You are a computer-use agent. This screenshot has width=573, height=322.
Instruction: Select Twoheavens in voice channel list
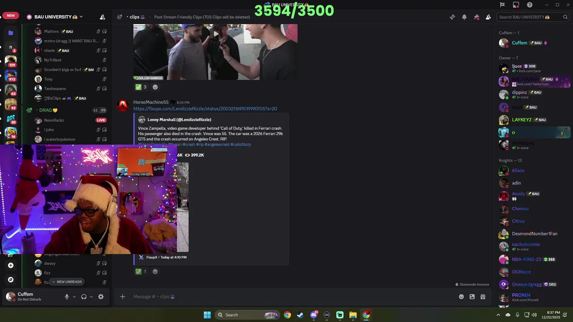click(70, 89)
